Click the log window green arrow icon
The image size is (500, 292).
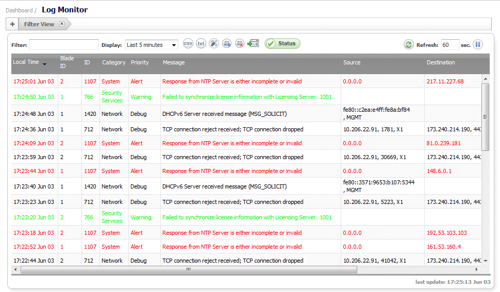[253, 43]
